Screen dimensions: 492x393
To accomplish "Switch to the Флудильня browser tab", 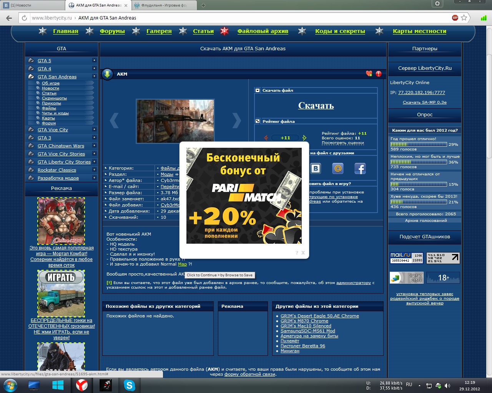I will point(163,5).
